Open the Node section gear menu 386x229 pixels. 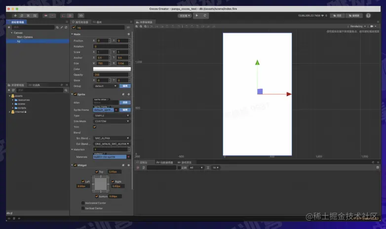click(128, 34)
